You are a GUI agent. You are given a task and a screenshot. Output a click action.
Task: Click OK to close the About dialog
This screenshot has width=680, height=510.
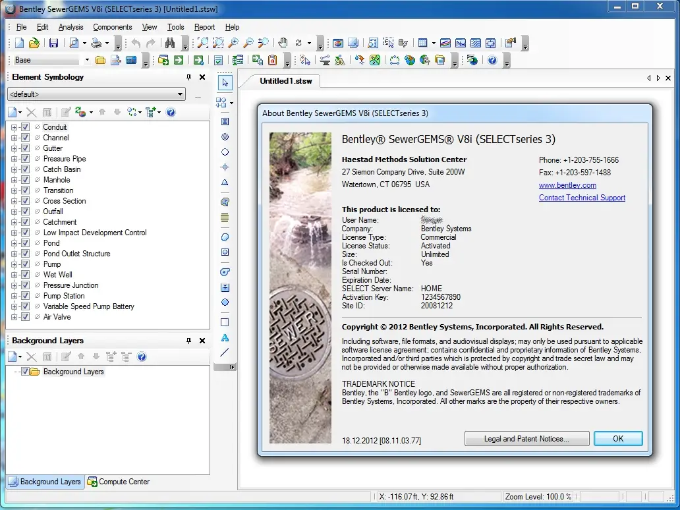click(x=617, y=439)
